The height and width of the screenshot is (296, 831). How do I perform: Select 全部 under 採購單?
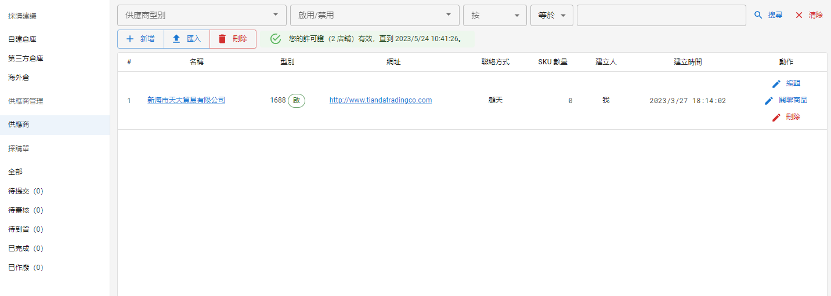55,172
